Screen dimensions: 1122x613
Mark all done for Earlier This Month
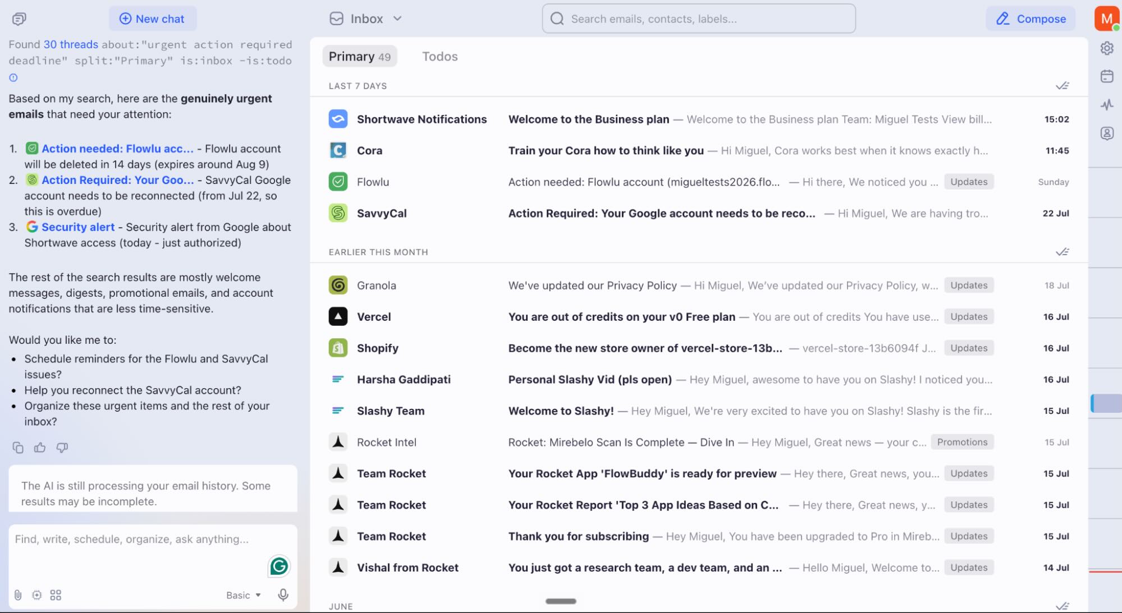[x=1062, y=252]
